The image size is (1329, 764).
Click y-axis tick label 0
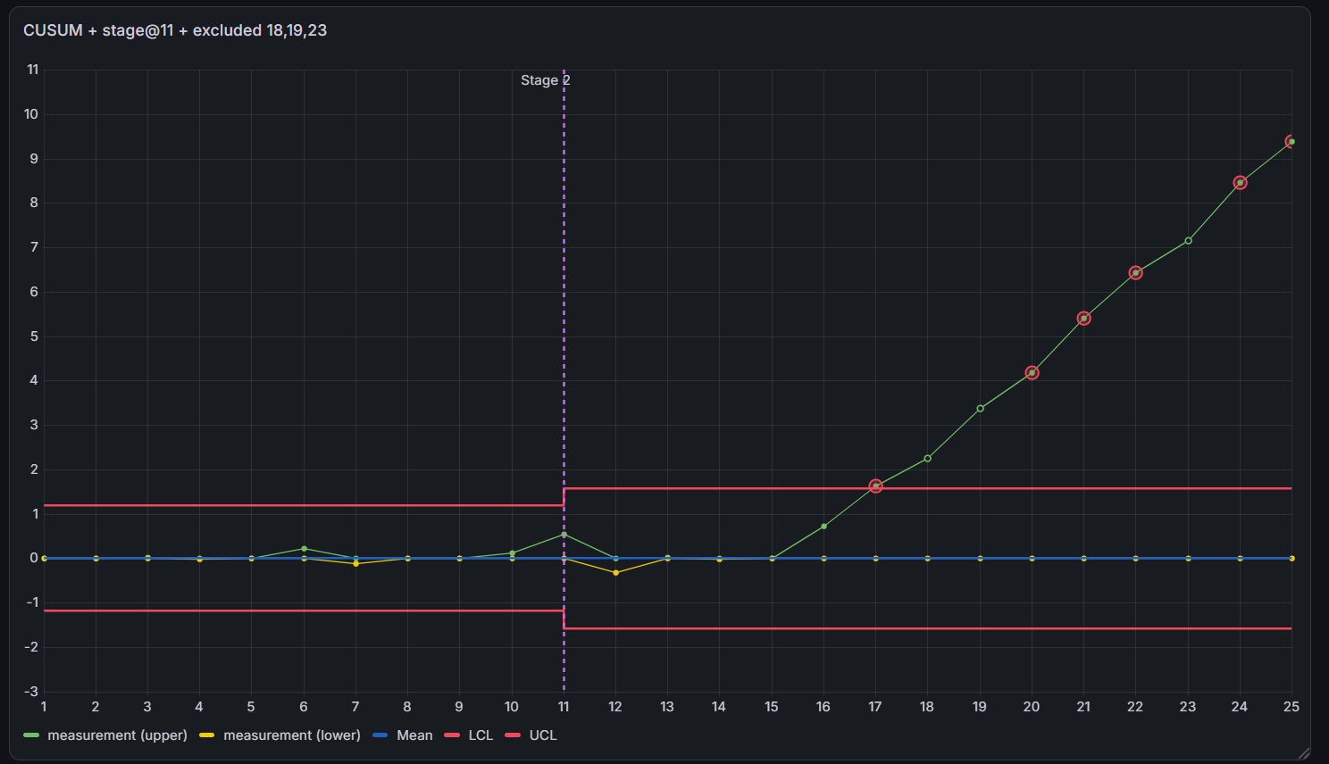pos(34,558)
